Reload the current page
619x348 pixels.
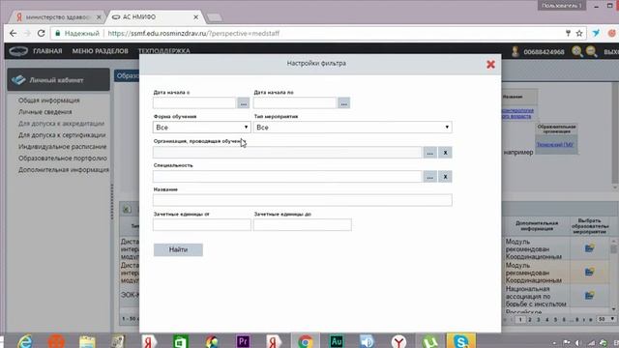pos(41,34)
